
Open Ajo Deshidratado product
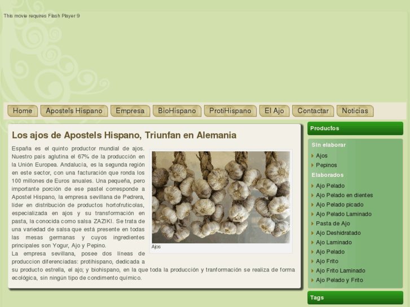pos(338,233)
